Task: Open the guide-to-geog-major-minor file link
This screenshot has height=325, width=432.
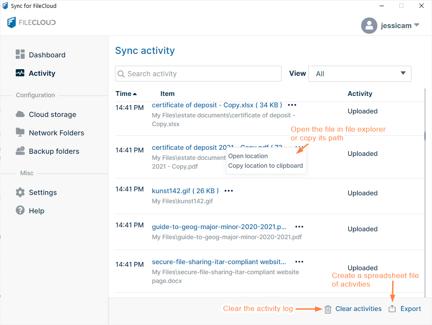Action: (x=219, y=227)
